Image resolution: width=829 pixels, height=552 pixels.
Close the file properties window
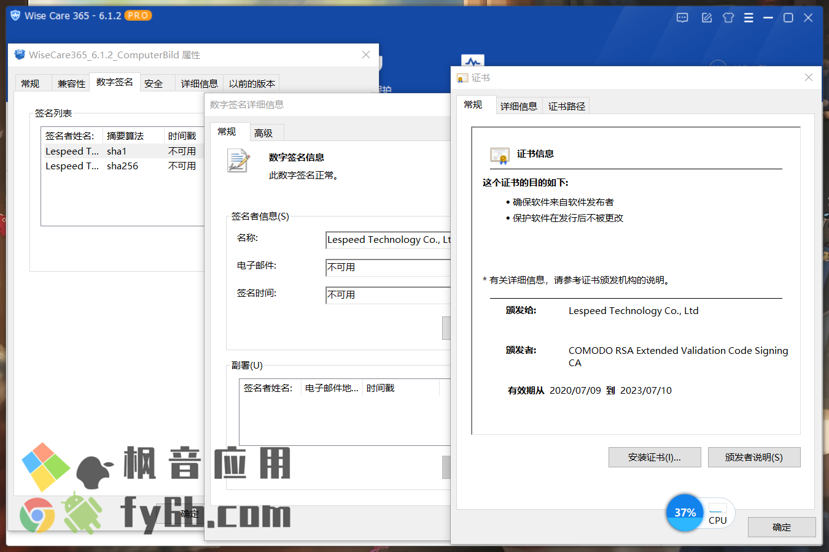click(x=366, y=55)
